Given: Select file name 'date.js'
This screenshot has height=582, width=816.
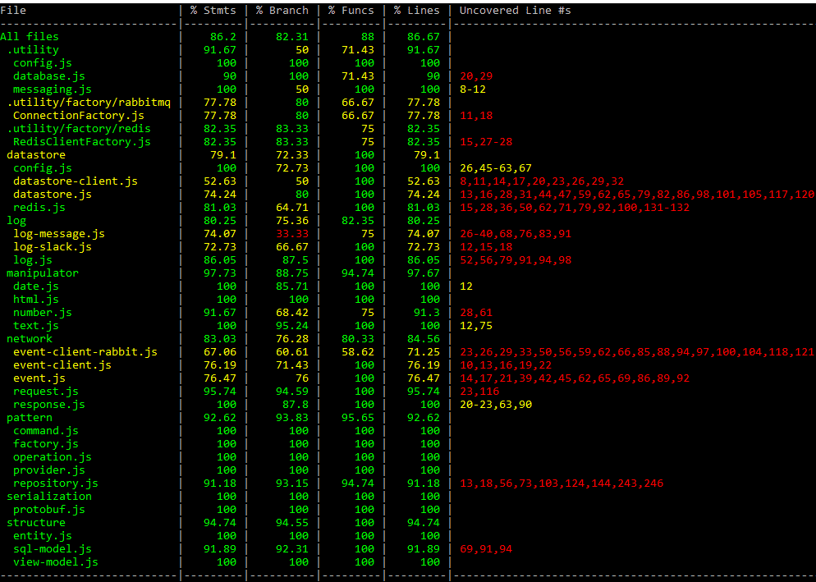Looking at the screenshot, I should coord(36,286).
